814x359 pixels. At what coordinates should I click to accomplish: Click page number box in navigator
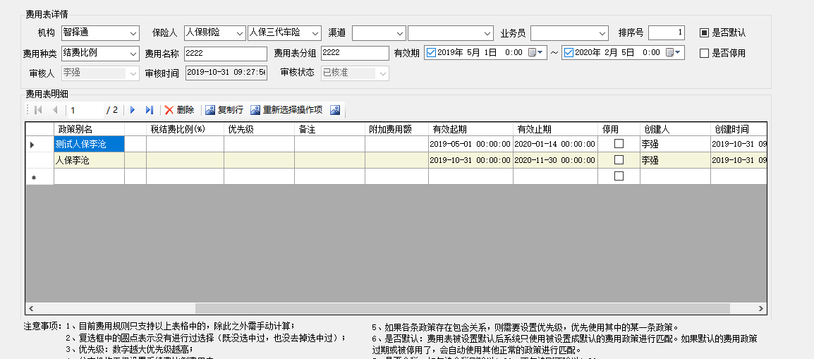86,110
